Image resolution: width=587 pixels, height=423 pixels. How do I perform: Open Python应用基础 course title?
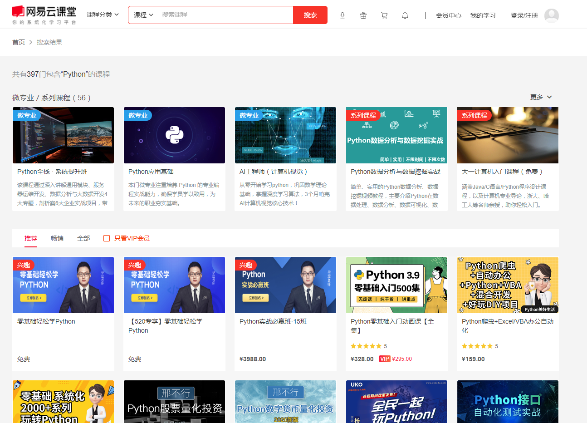pyautogui.click(x=151, y=172)
